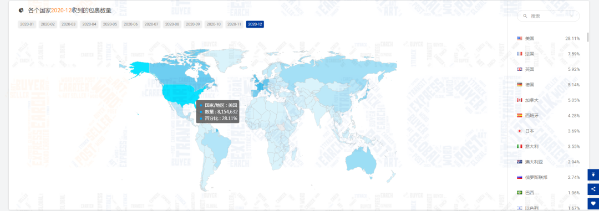Switch to the 2020-01 month tab
The image size is (599, 211).
[x=27, y=24]
